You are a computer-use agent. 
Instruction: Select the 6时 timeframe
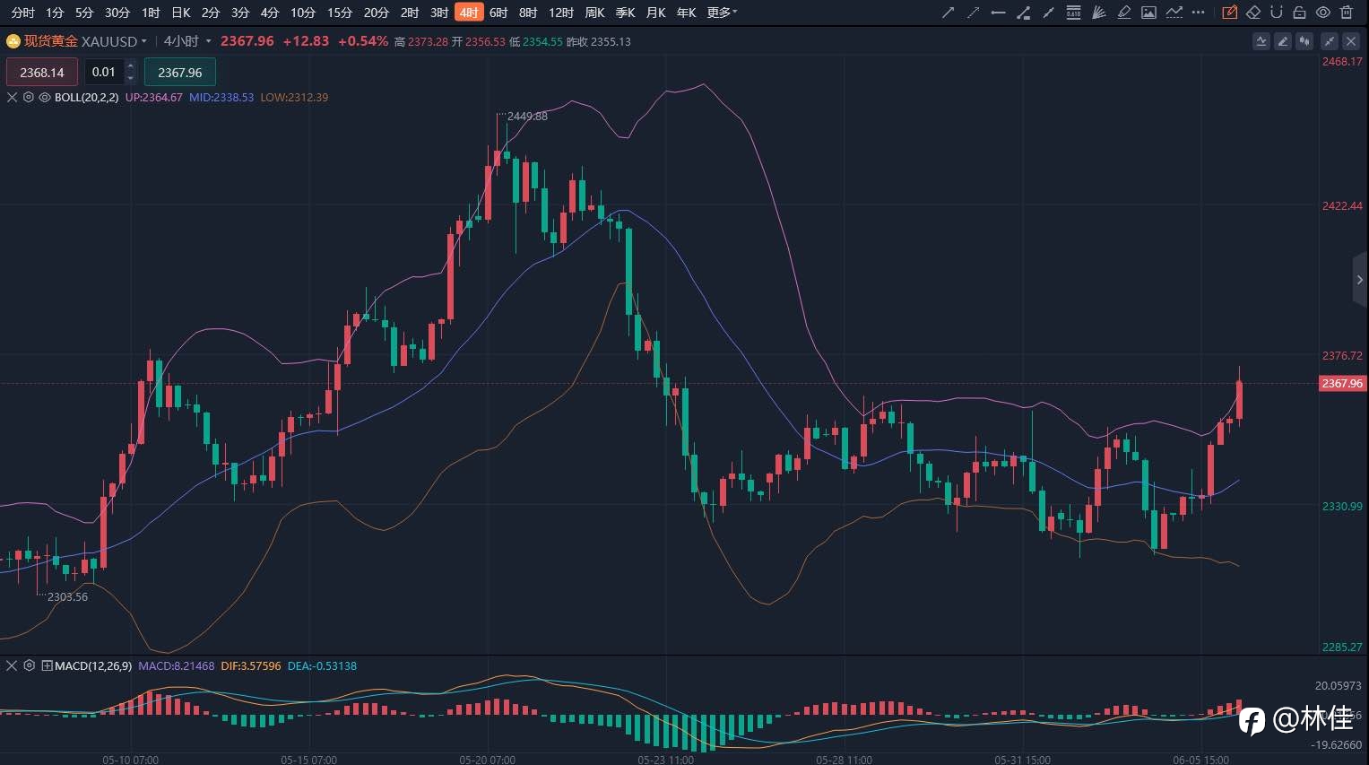(x=498, y=13)
